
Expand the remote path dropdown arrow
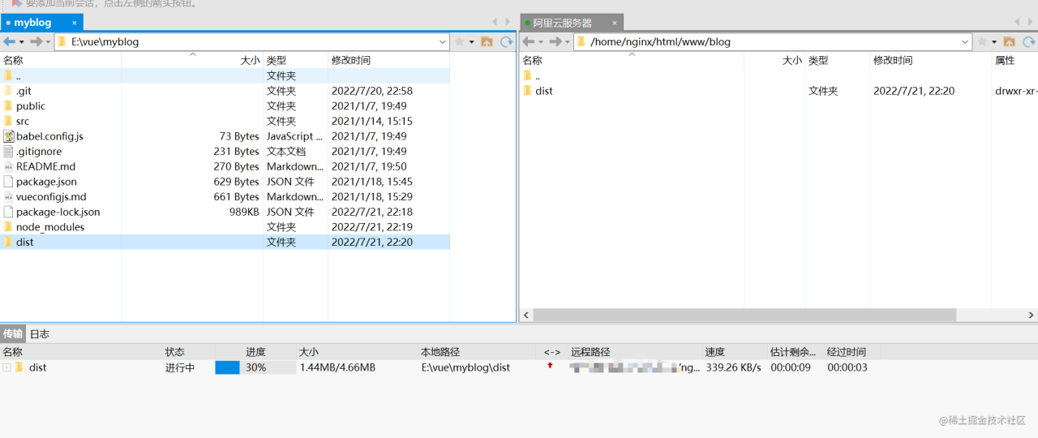(x=964, y=41)
